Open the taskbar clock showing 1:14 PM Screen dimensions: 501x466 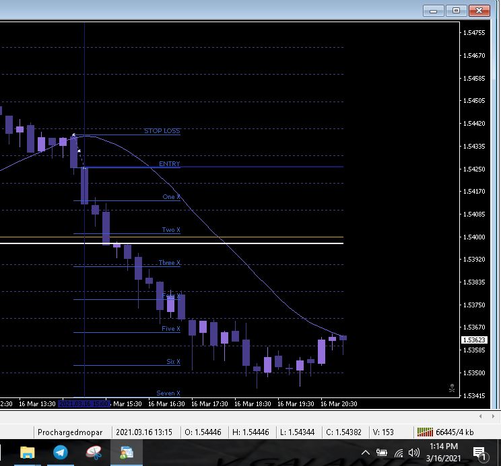coord(443,453)
